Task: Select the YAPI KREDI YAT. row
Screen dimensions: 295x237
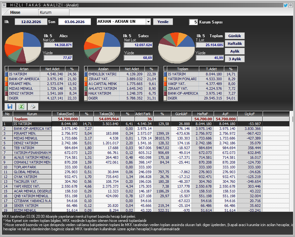Action: 146,187
